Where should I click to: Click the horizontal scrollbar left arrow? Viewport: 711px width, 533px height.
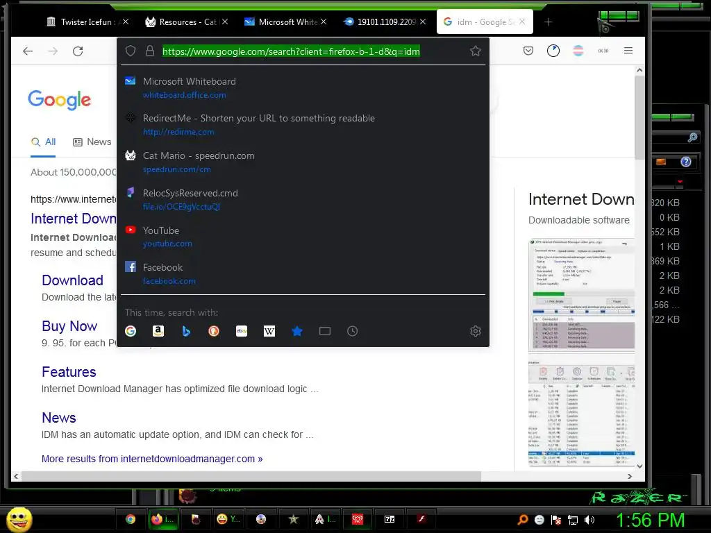(17, 476)
